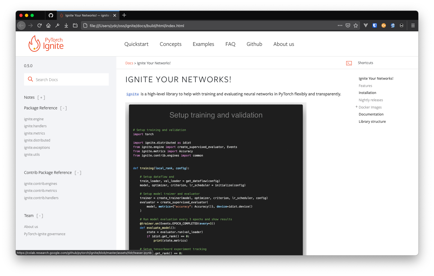Click the page document icon in URL bar
Viewport: 434px width, 276px height.
pos(85,25)
